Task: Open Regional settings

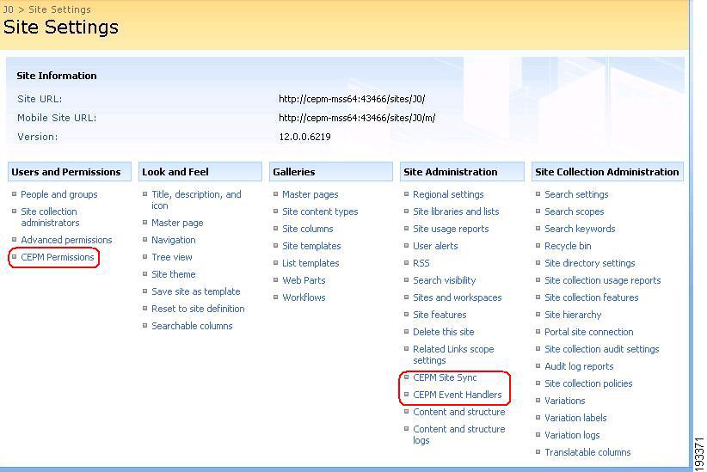Action: 448,194
